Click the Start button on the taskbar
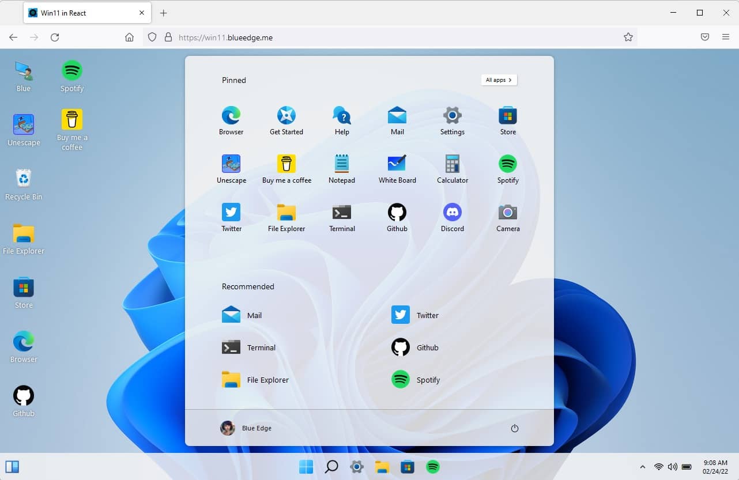Screen dimensions: 739x480 (x=306, y=467)
